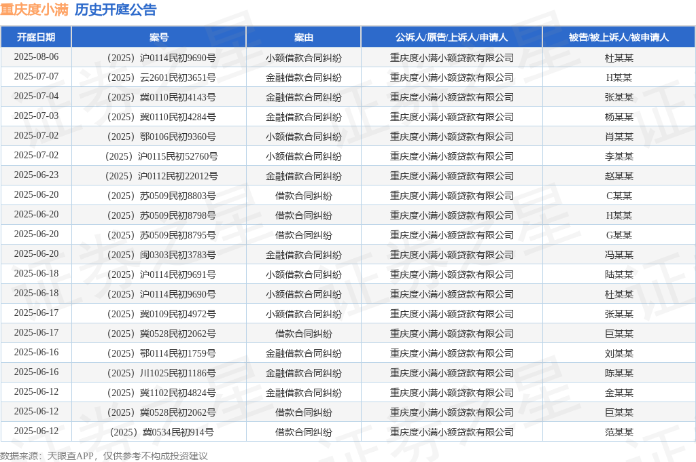
Task: Click defendant G某某
Action: [x=619, y=235]
